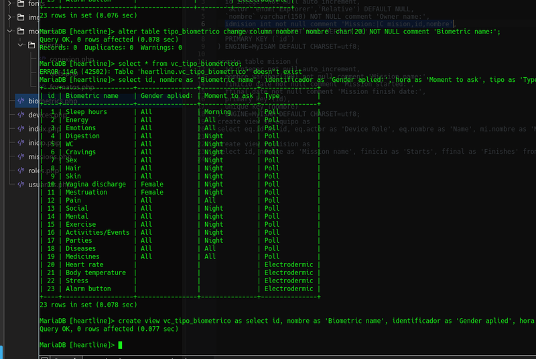Click the 'Exercise' row name
This screenshot has height=359, width=536.
pos(80,225)
